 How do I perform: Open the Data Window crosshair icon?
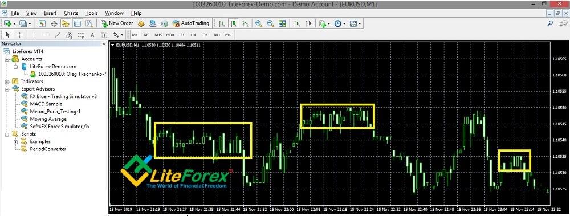click(x=54, y=23)
